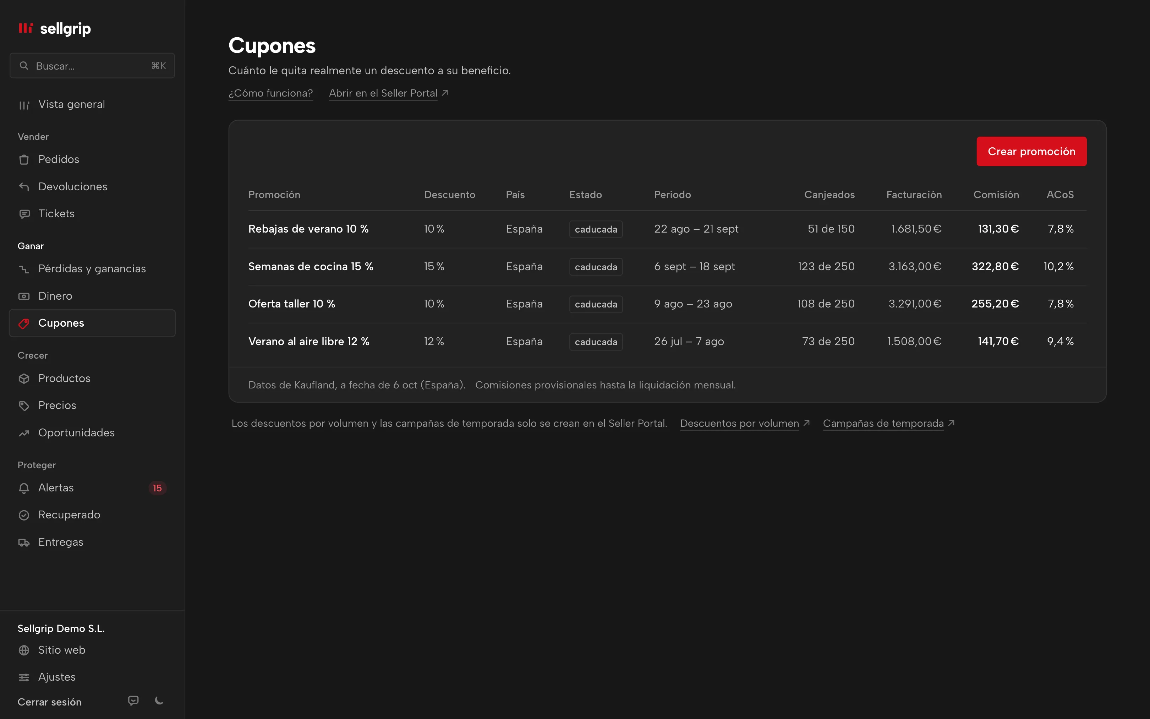Click the sellgrip logo icon
The width and height of the screenshot is (1150, 719).
coord(26,28)
